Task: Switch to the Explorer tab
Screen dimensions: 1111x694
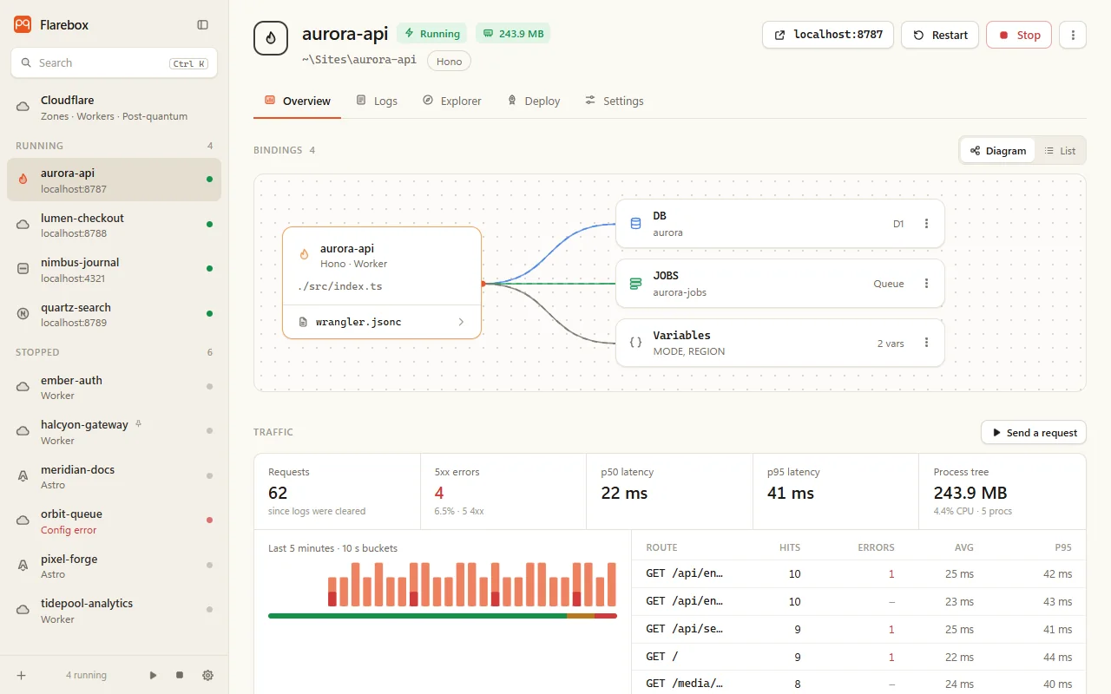Action: pos(452,101)
